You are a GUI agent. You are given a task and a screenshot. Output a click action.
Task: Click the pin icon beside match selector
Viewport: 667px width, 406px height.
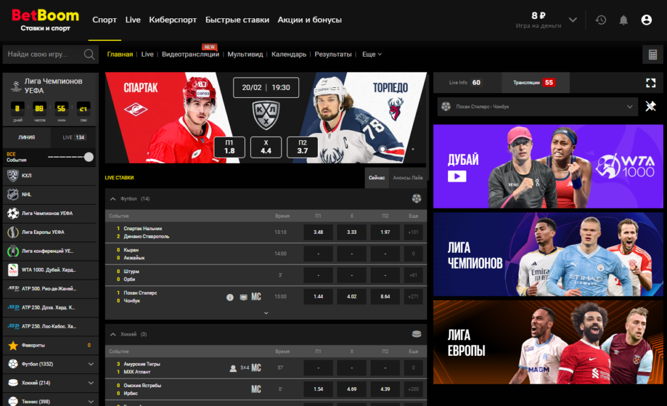(x=651, y=106)
